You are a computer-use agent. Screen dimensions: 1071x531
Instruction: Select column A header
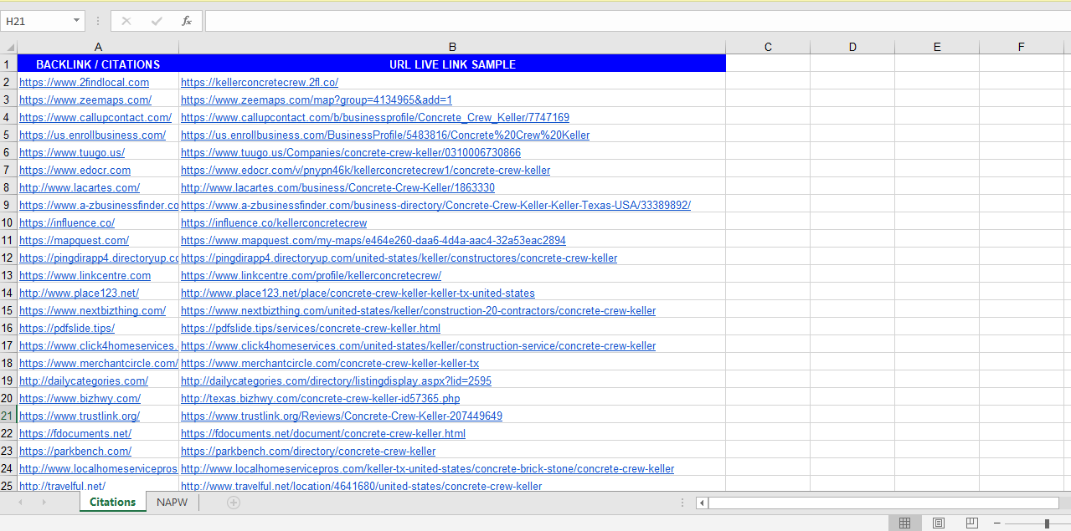tap(98, 47)
